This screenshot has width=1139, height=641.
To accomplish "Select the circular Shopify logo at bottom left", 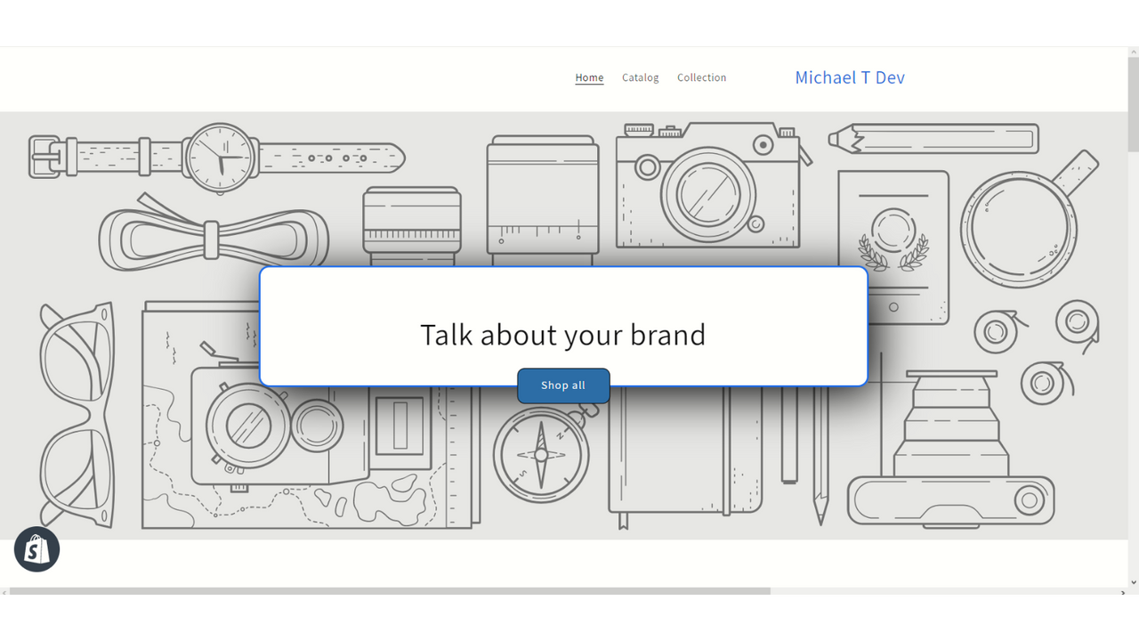I will [36, 549].
